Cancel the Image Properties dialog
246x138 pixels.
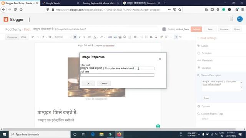point(104,84)
